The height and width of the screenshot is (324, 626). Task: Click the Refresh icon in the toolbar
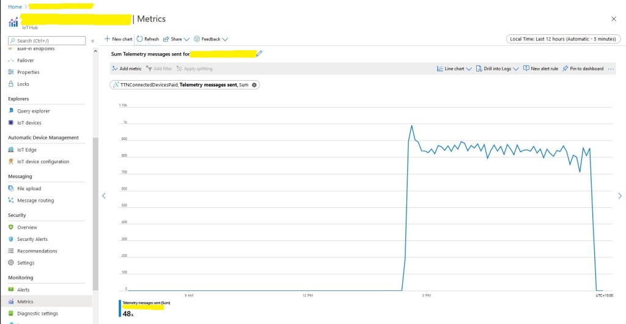140,39
